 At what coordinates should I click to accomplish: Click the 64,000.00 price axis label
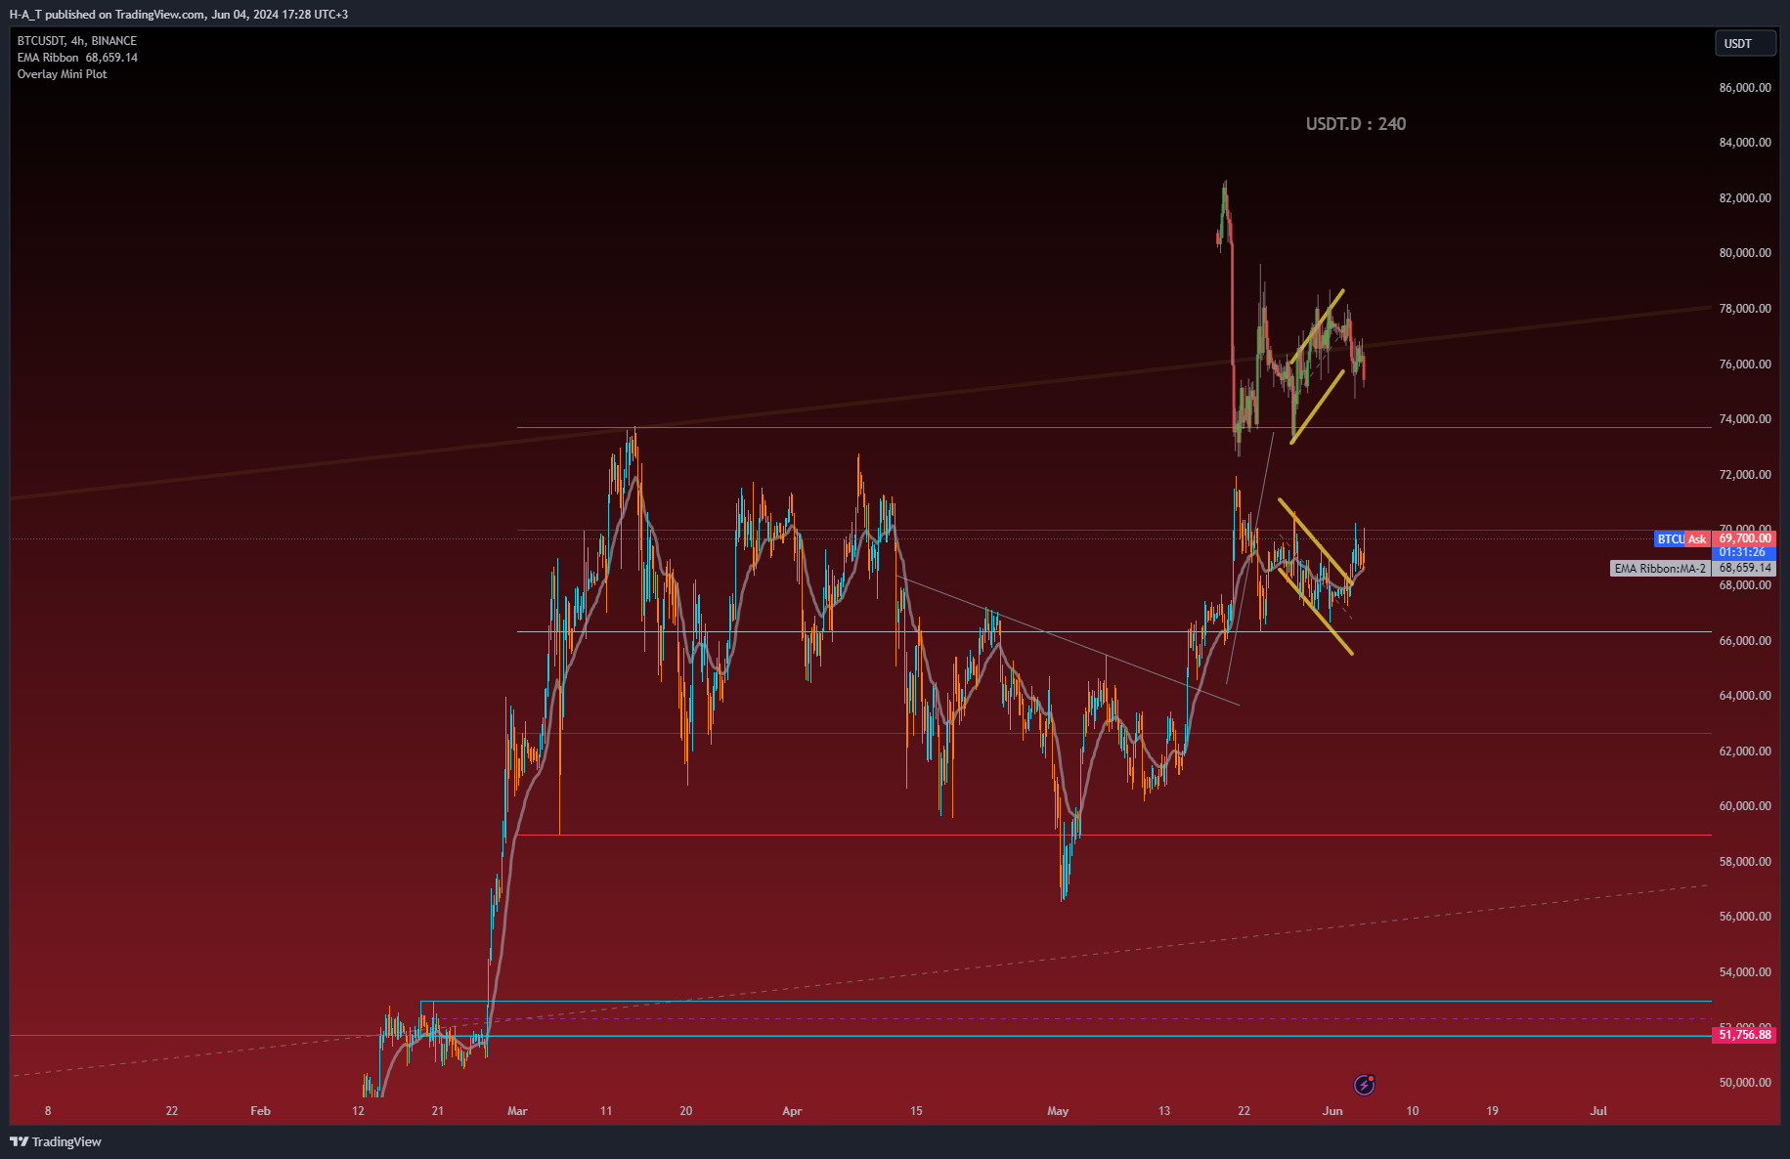coord(1745,696)
